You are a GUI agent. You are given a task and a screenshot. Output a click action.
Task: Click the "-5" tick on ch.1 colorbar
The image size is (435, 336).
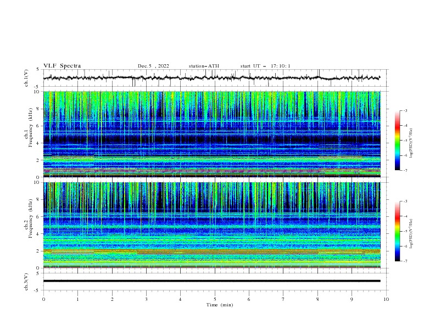pos(405,141)
